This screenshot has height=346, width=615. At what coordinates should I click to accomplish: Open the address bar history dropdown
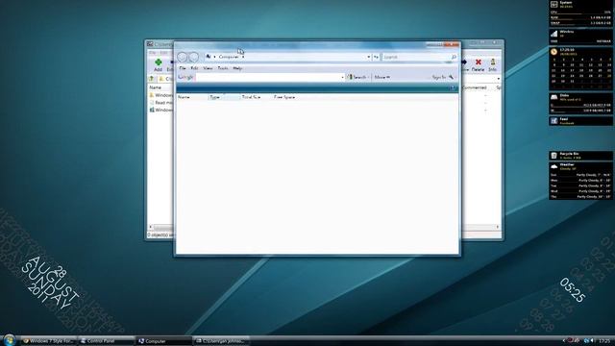point(369,58)
